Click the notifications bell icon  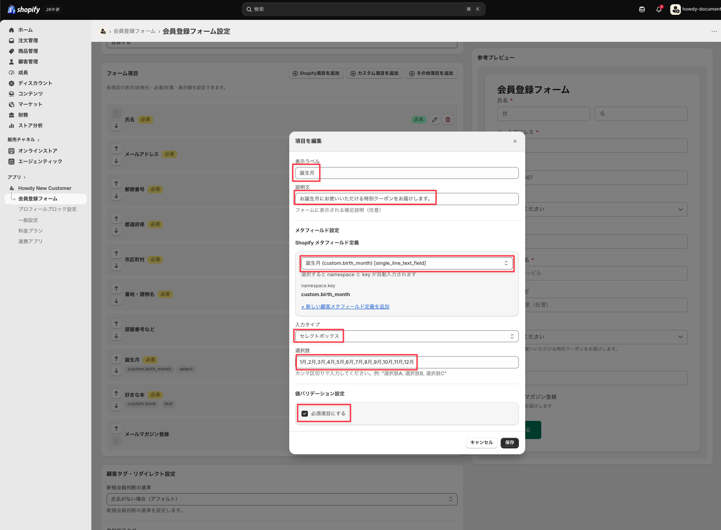659,9
